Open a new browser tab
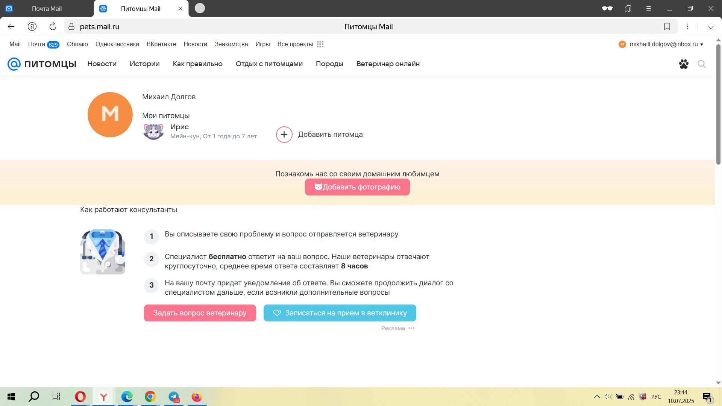Screen dimensions: 722x406 [200, 8]
